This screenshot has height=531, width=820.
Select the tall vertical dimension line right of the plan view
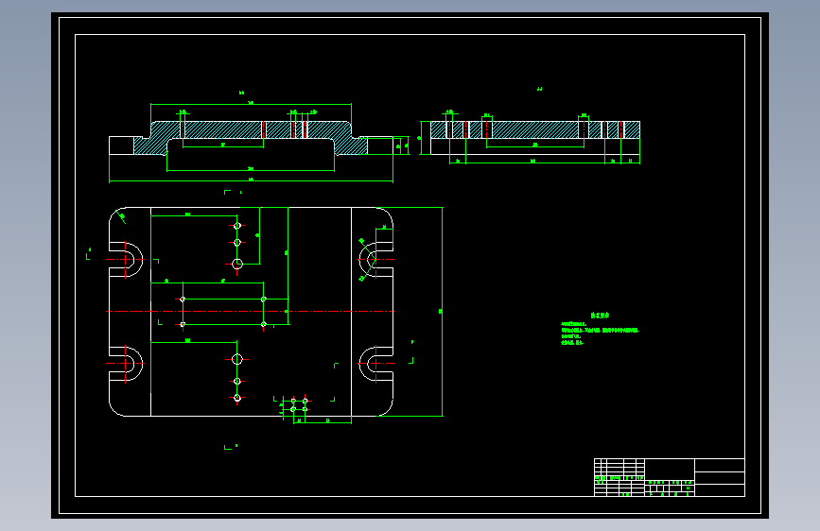pos(443,312)
